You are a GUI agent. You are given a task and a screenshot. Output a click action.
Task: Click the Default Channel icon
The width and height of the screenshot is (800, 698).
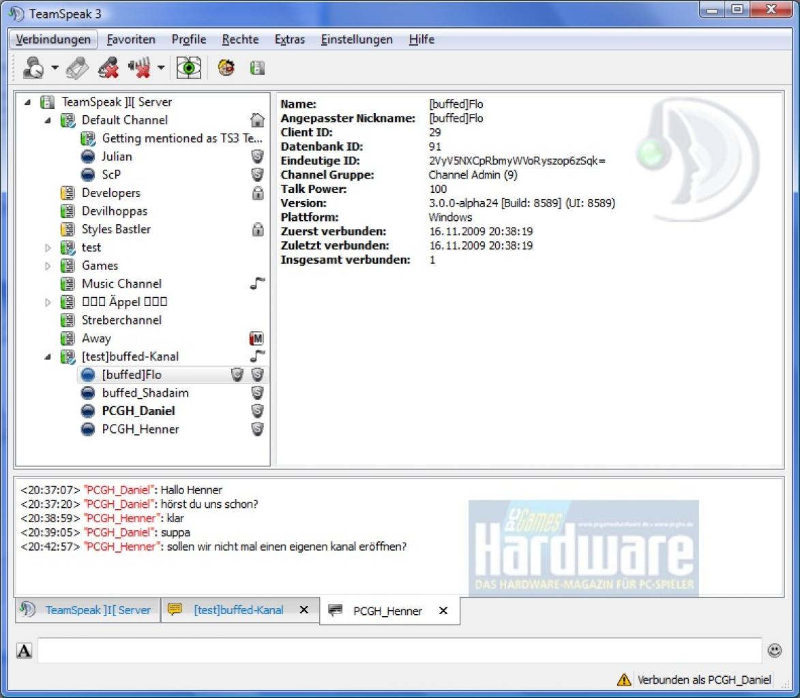[68, 121]
